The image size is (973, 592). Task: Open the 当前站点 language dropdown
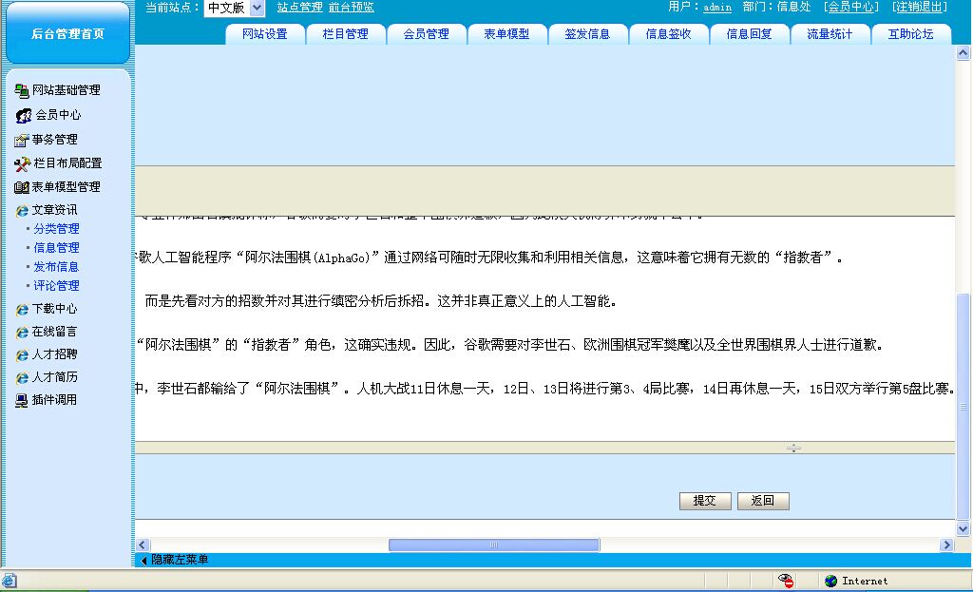click(x=257, y=8)
